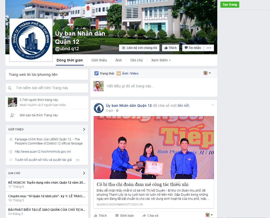The height and width of the screenshot is (218, 270).
Task: Like the page with Thích button
Action: click(x=170, y=48)
